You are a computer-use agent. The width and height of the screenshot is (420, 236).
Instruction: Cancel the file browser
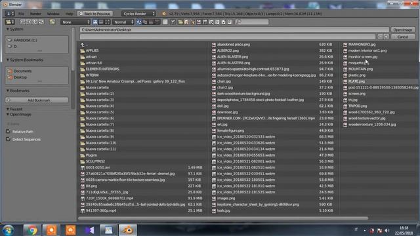click(402, 37)
